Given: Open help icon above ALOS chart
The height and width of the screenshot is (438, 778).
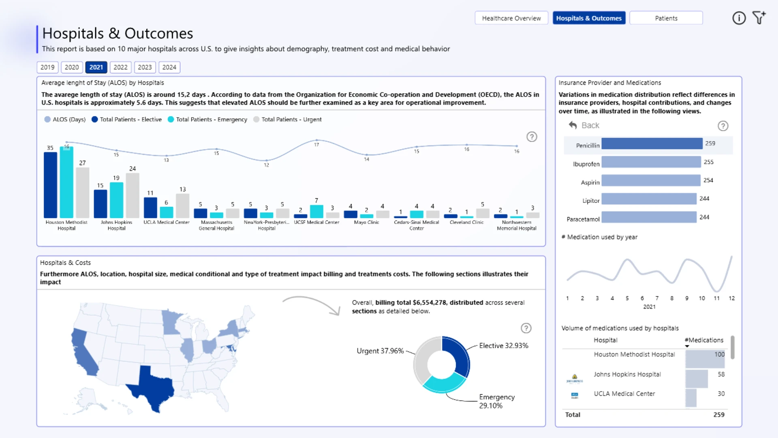Looking at the screenshot, I should tap(532, 137).
